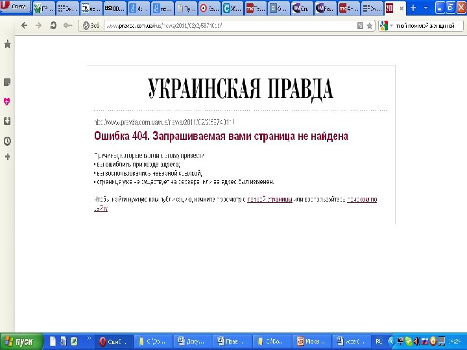Switch to the tab with blank page icon
The height and width of the screenshot is (350, 467).
186,8
